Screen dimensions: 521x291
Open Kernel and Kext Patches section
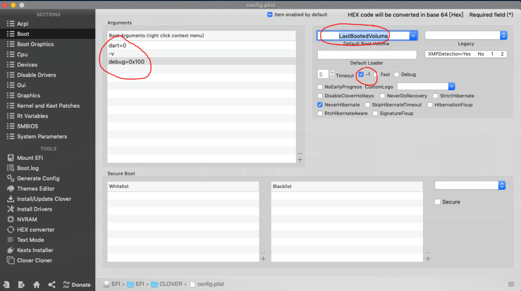pos(48,106)
